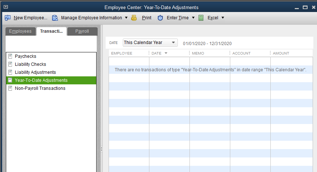
Task: Open the New Employee dialog
Action: 31,18
